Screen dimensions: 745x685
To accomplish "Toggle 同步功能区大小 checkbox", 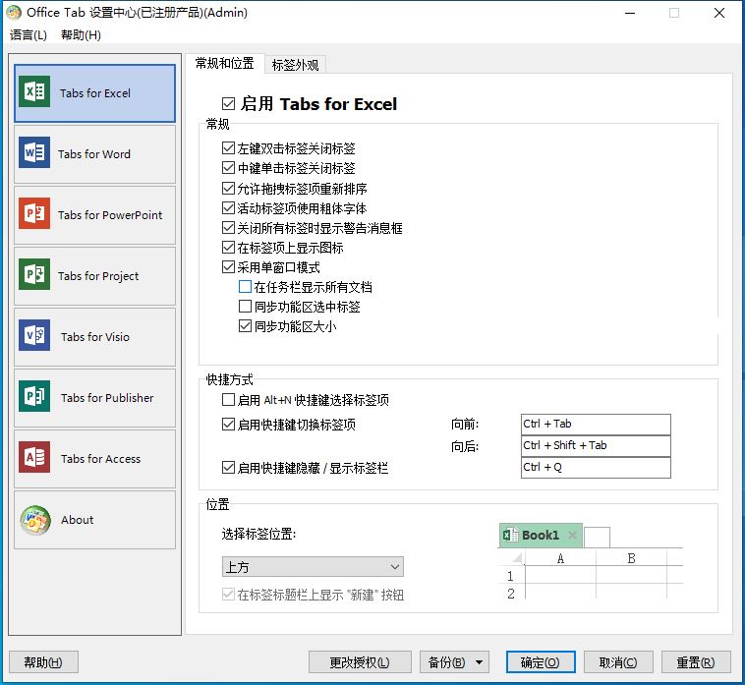I will pyautogui.click(x=245, y=326).
